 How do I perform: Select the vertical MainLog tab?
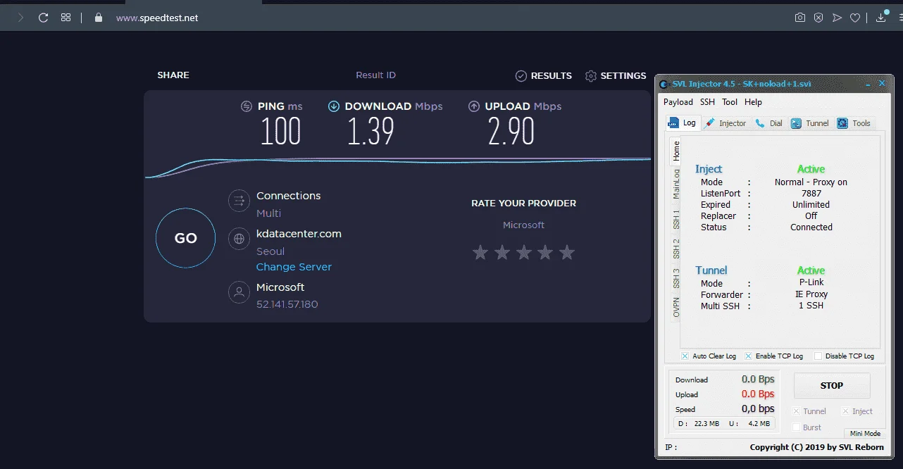(675, 184)
